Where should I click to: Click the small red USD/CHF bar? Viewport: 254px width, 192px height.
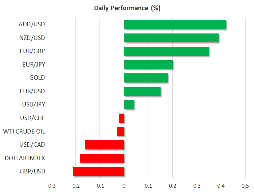(x=121, y=118)
